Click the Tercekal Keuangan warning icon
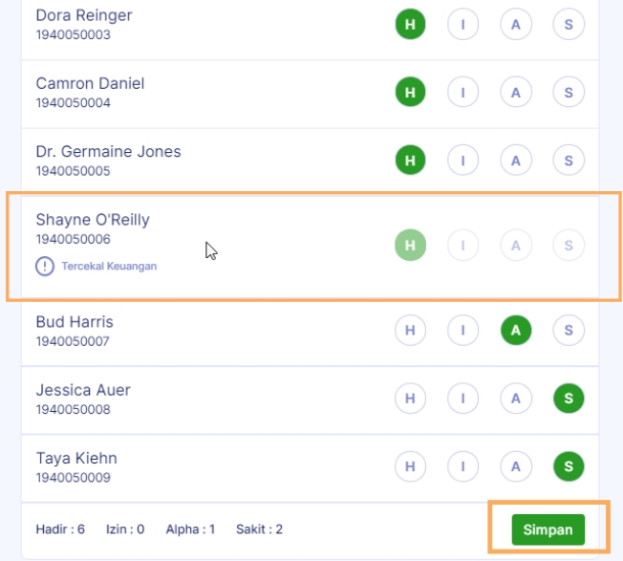 click(x=45, y=267)
